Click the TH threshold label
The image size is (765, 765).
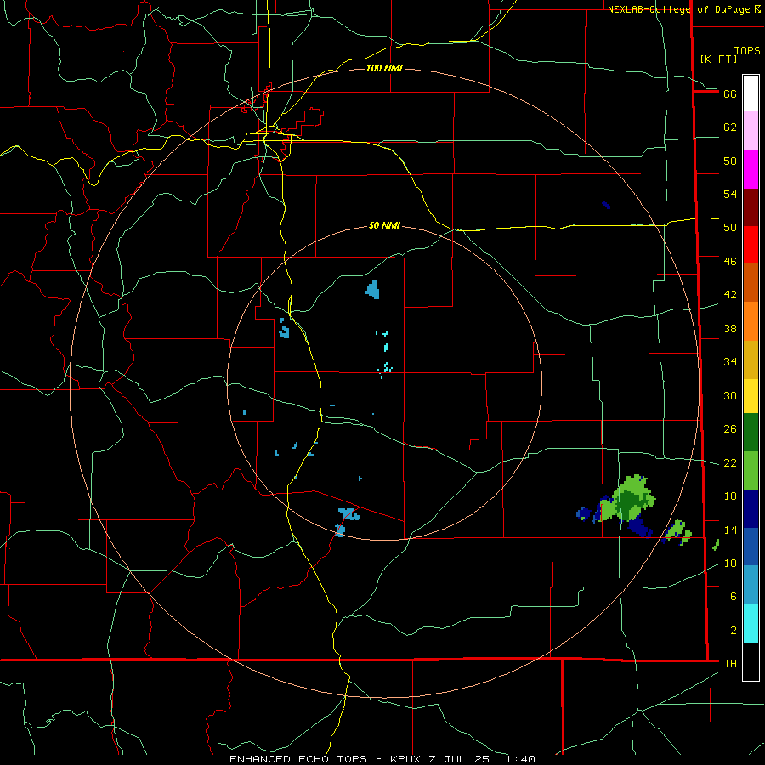click(x=730, y=664)
